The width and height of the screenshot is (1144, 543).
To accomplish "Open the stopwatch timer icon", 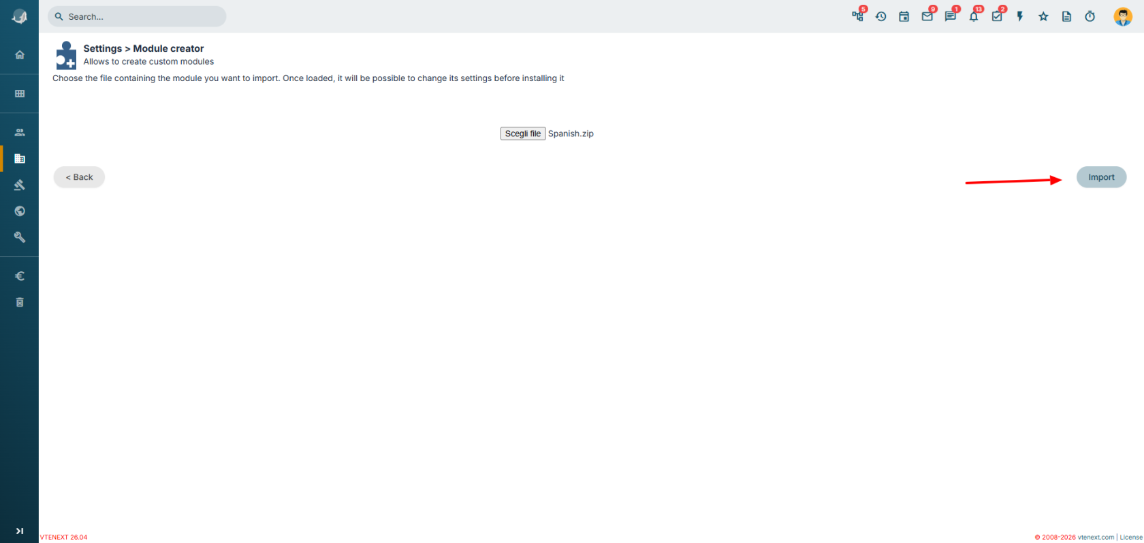I will (1090, 16).
